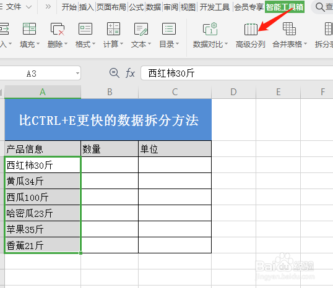Switch to the 开始 tab
Screen dimensions: 333x288
click(x=69, y=7)
